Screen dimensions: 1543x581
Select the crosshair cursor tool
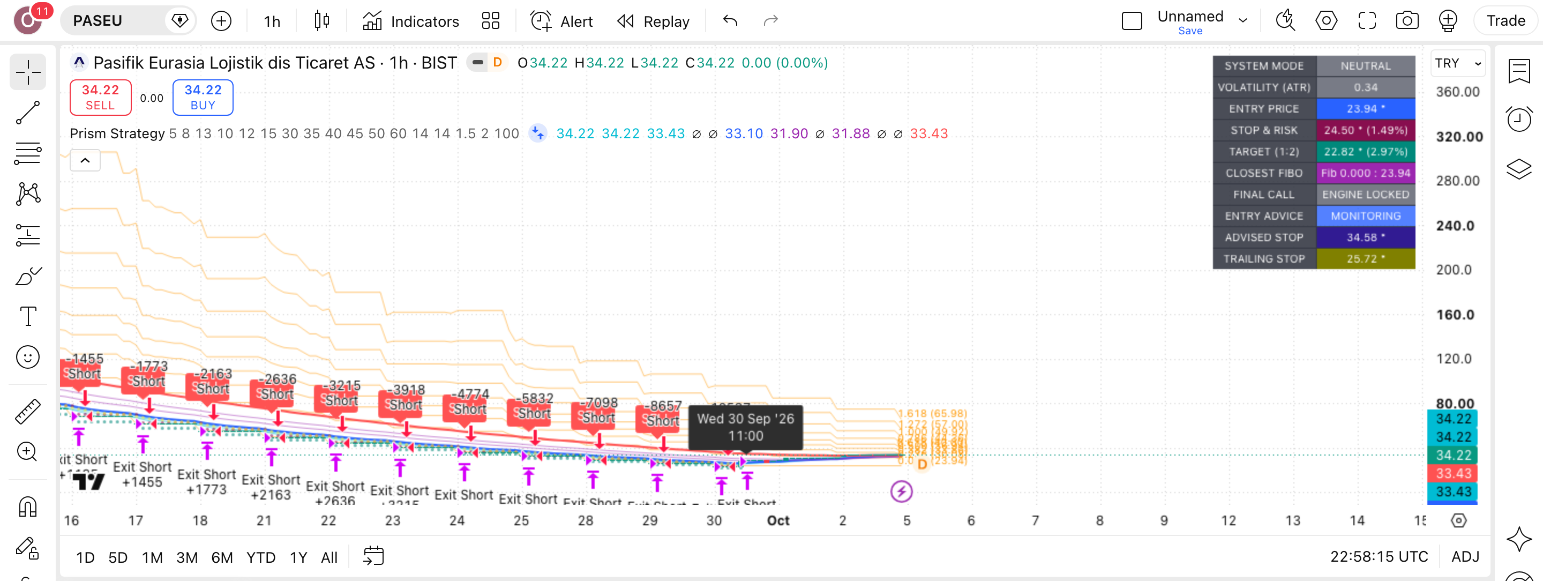point(27,72)
